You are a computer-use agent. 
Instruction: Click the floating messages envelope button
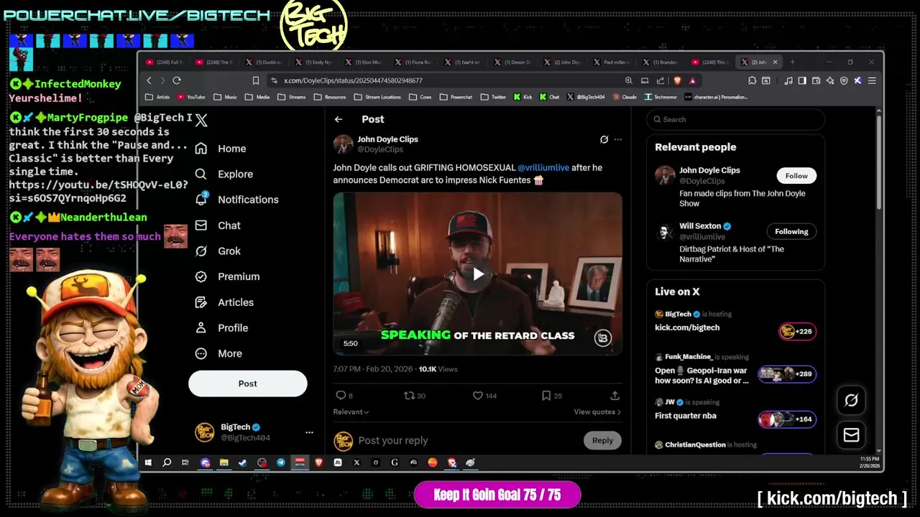point(851,435)
